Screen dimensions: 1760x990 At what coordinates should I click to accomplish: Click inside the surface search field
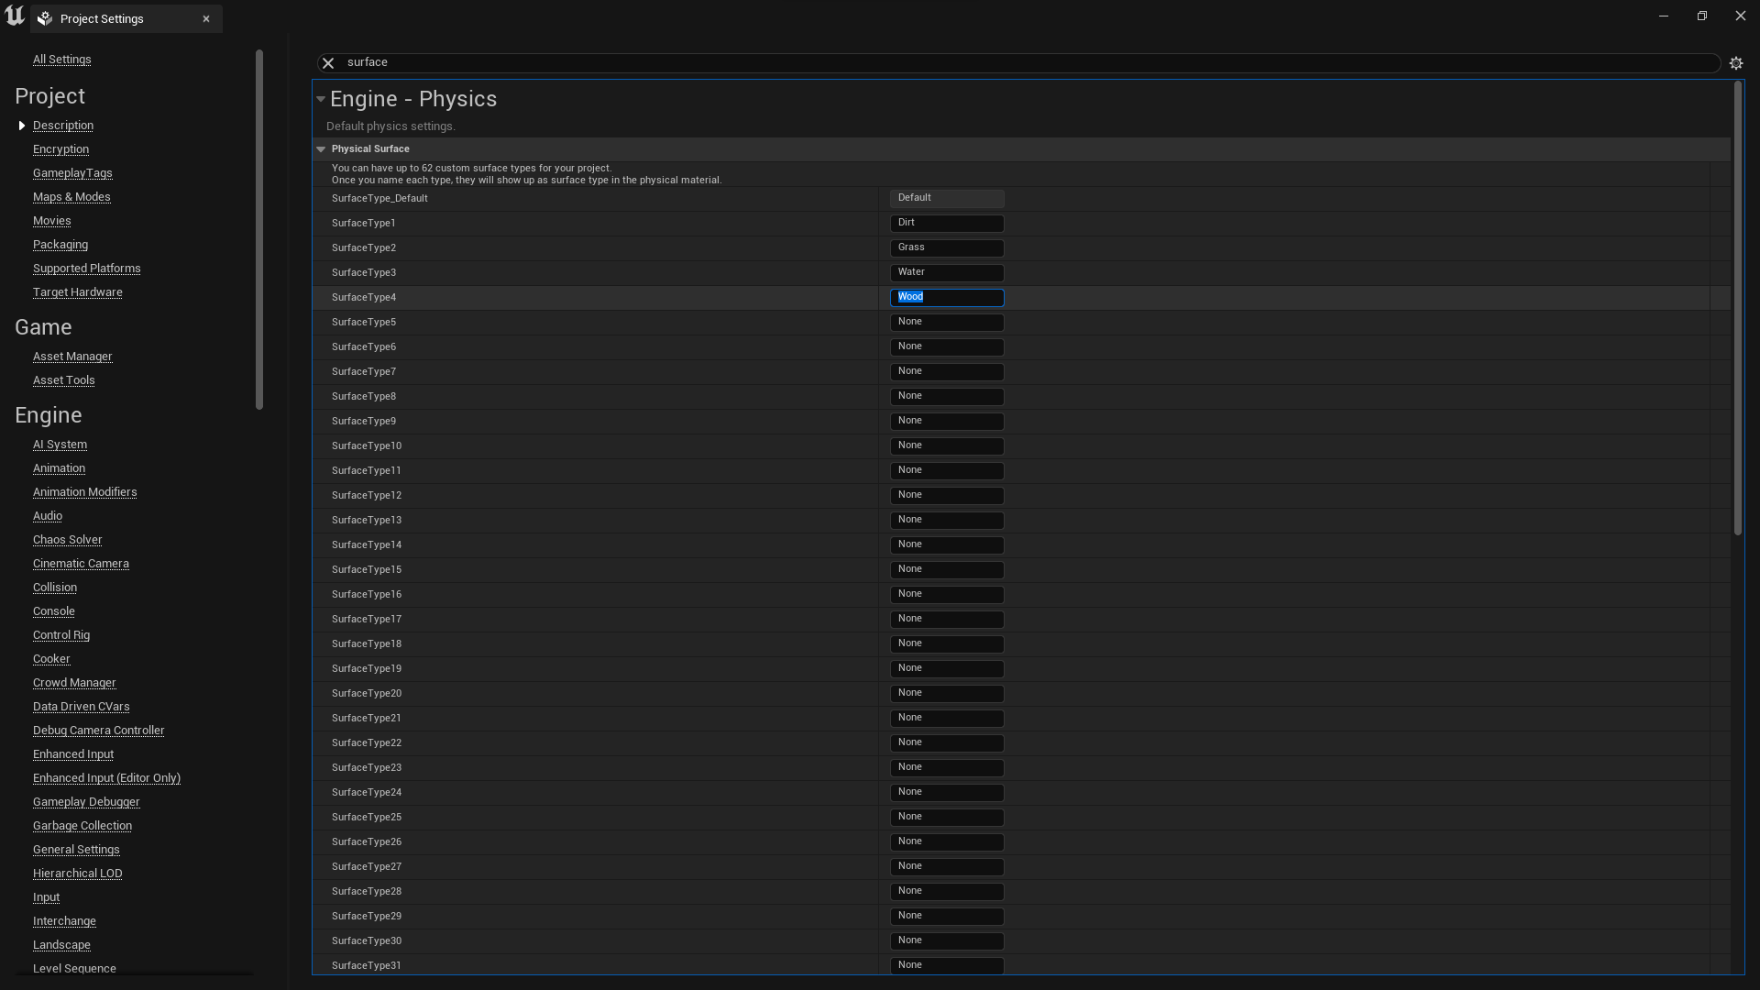[x=642, y=62]
